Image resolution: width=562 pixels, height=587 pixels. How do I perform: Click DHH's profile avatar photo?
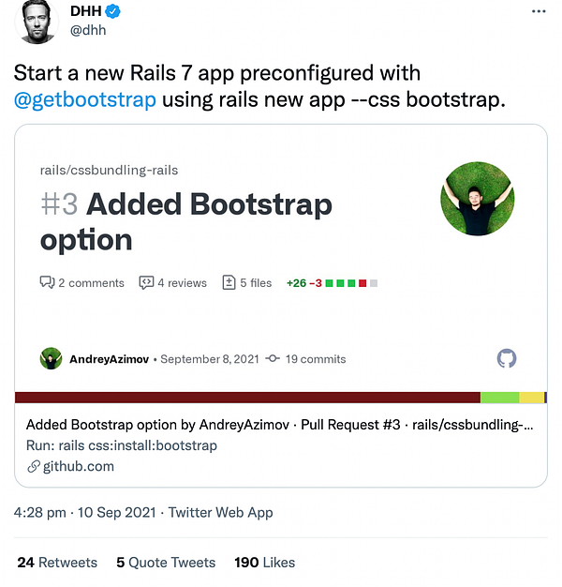coord(36,21)
